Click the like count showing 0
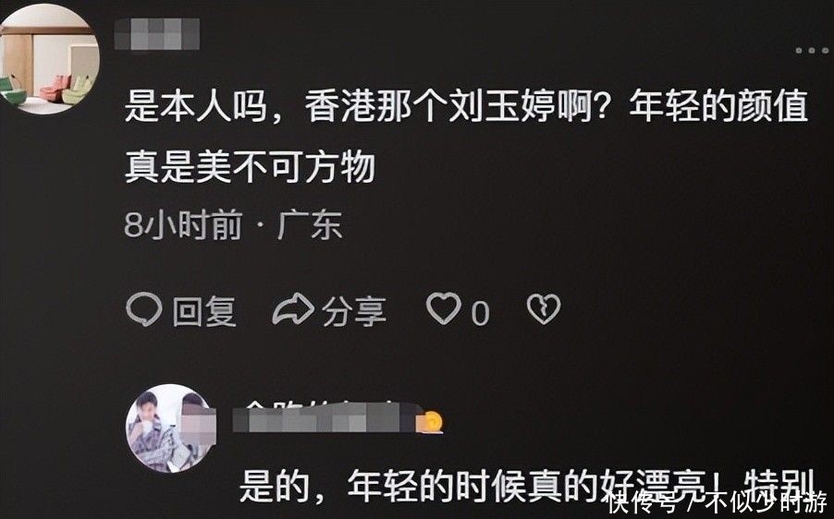 tap(480, 313)
